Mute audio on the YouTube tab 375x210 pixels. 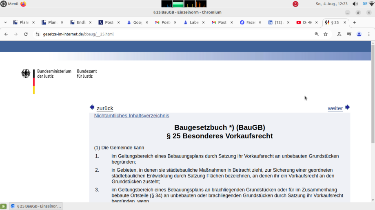pyautogui.click(x=310, y=22)
